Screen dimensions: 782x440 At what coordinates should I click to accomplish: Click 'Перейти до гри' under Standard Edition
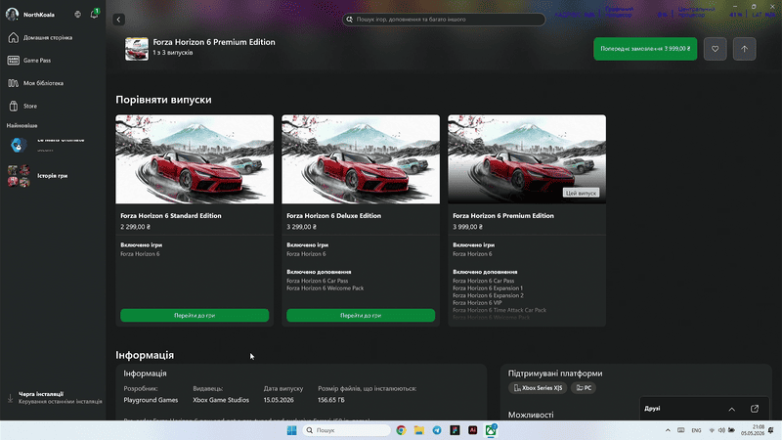pyautogui.click(x=195, y=315)
